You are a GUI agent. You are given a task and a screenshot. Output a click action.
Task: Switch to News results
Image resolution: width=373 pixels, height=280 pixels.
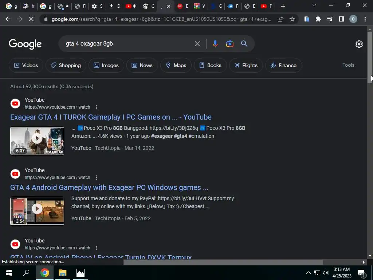142,65
